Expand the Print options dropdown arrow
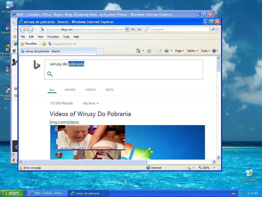 (x=171, y=51)
